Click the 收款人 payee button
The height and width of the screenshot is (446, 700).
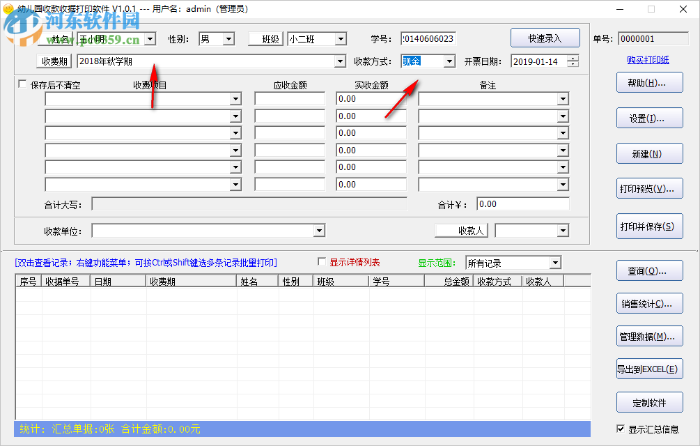[461, 231]
